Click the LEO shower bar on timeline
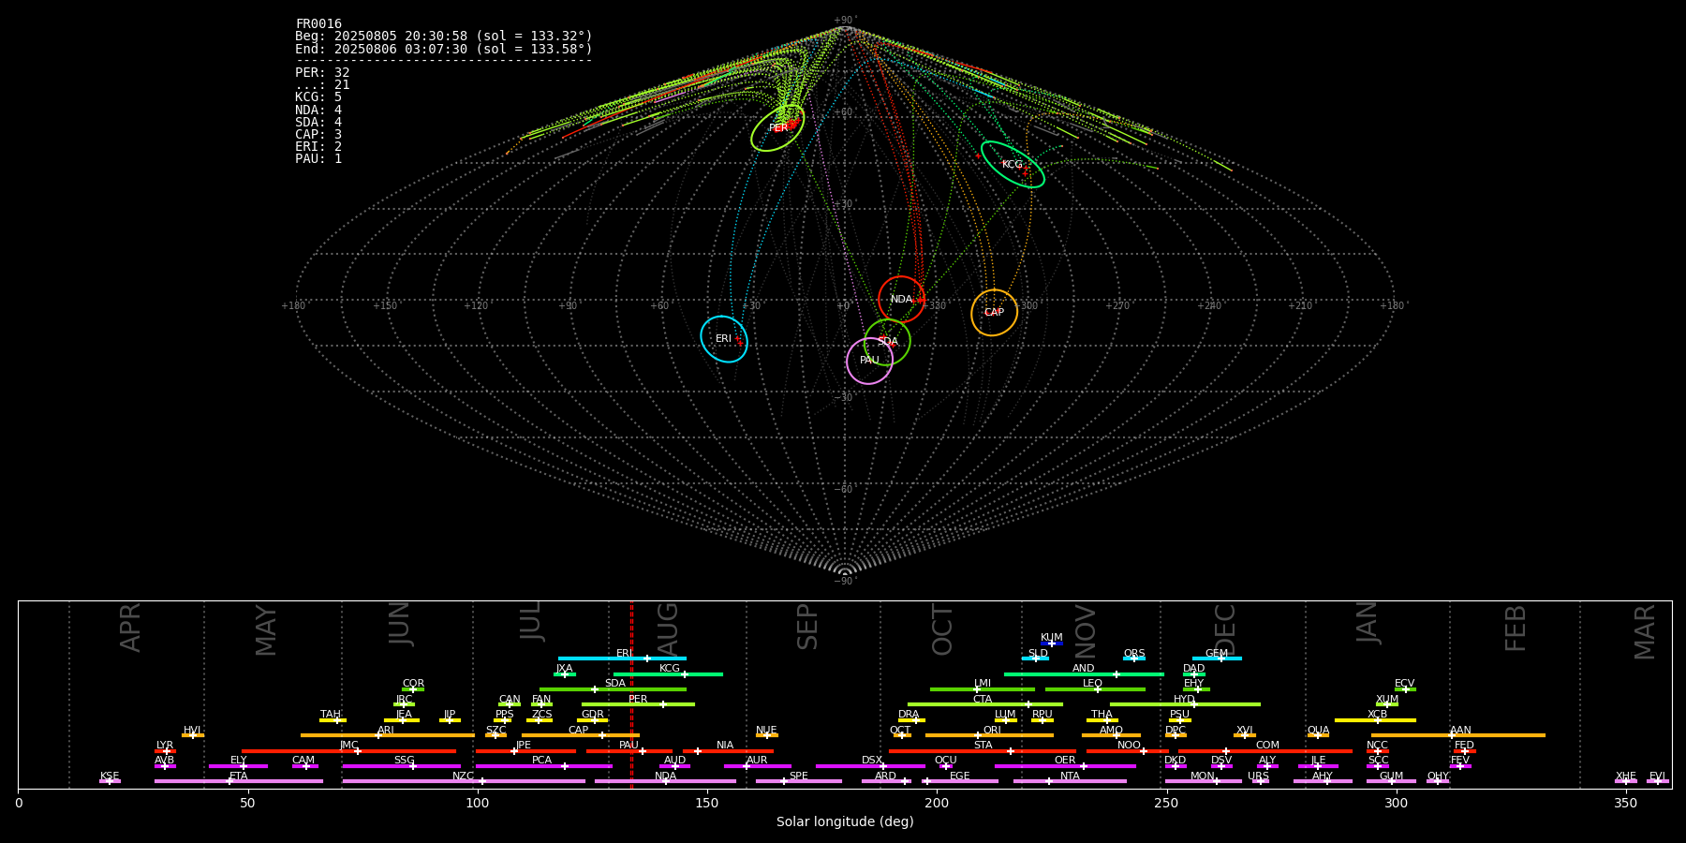This screenshot has height=843, width=1686. pyautogui.click(x=1095, y=689)
